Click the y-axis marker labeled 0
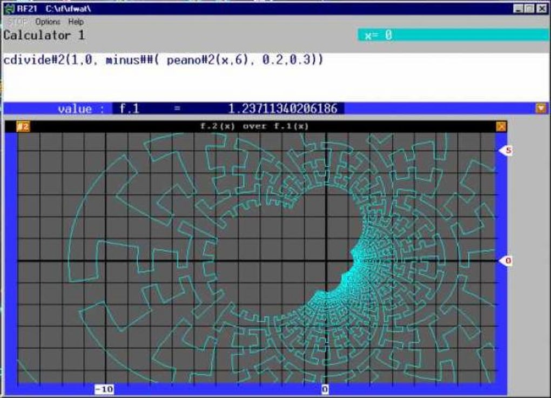The height and width of the screenshot is (398, 551). pos(506,261)
